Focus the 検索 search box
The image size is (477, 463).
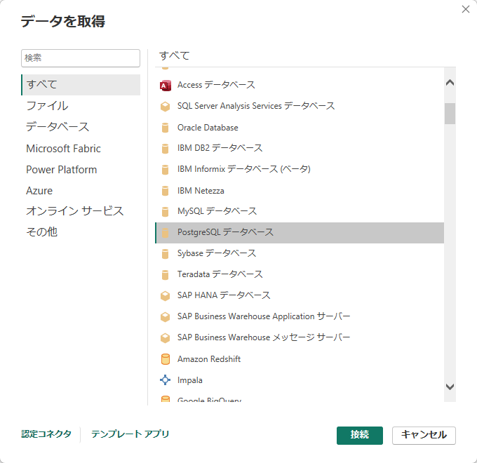tap(81, 58)
